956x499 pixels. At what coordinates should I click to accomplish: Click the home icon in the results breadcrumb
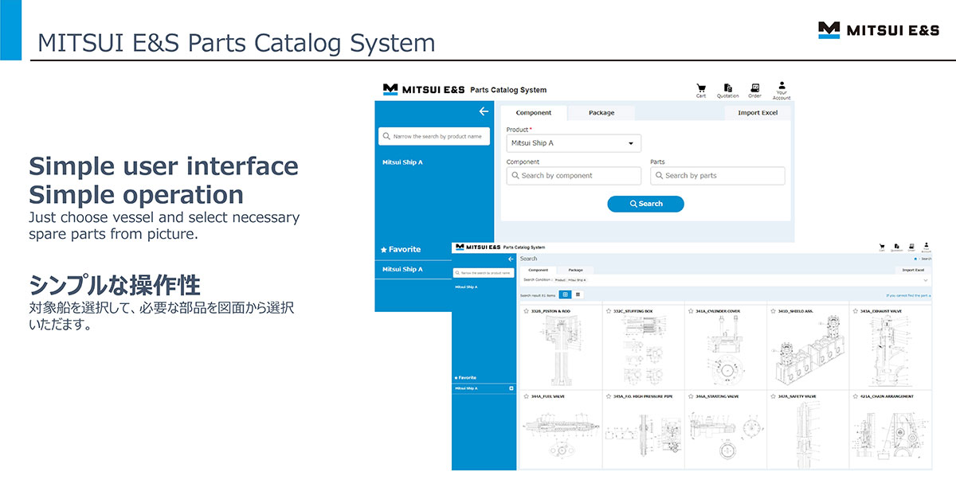[x=916, y=259]
